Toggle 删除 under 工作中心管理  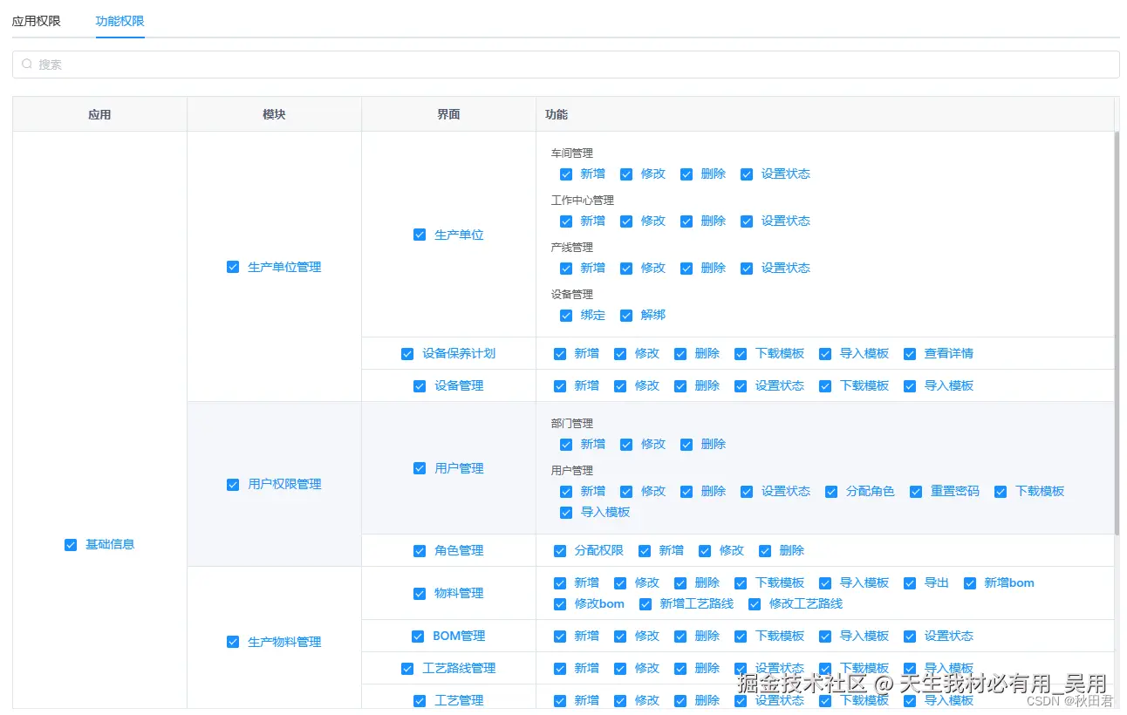pyautogui.click(x=686, y=221)
